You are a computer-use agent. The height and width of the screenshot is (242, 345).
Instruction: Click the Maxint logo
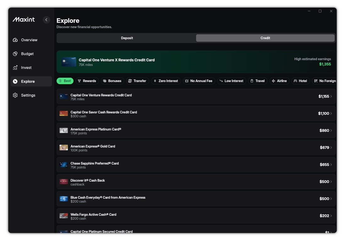tap(24, 20)
